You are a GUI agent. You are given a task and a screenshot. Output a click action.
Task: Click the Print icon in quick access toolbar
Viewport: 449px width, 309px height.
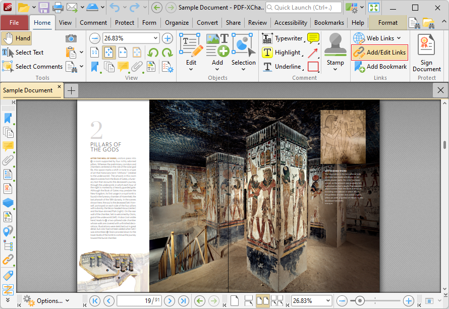58,8
